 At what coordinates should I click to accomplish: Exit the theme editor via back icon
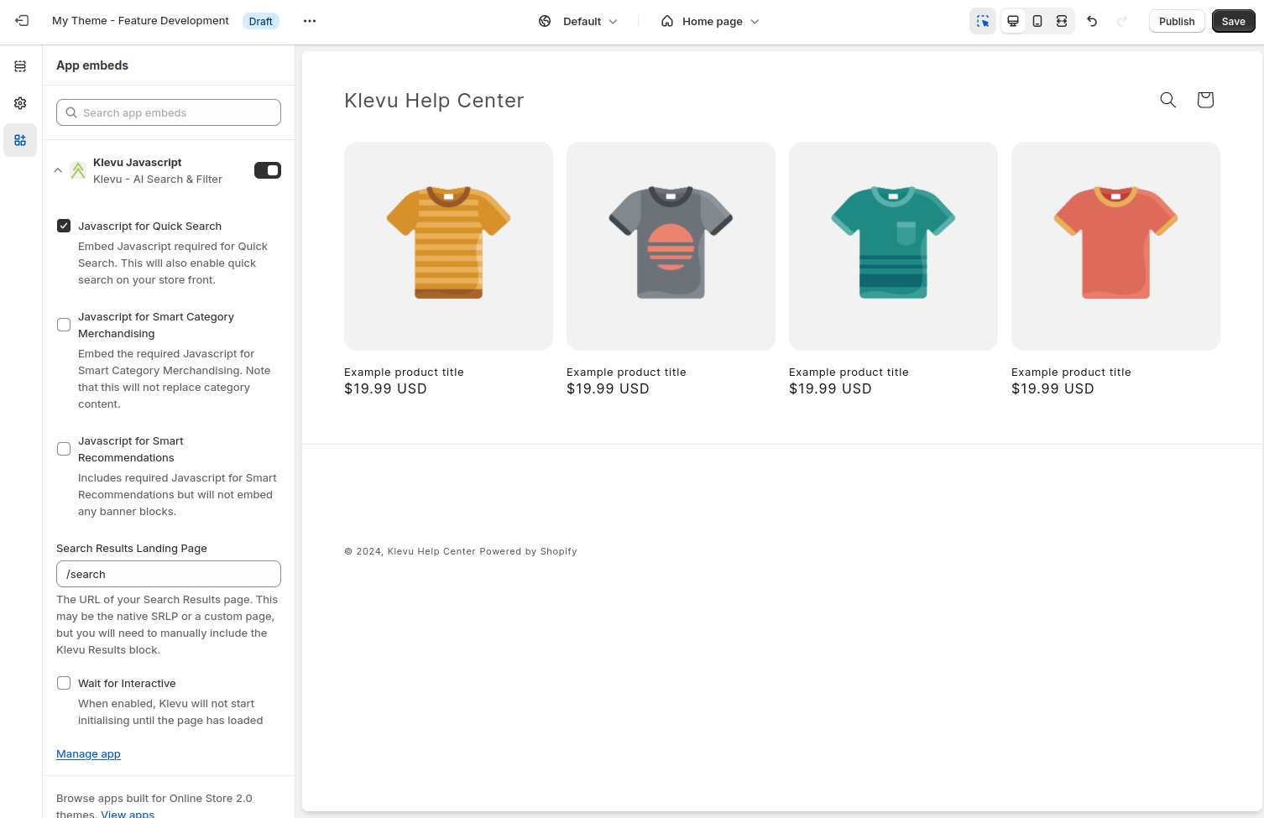tap(22, 21)
